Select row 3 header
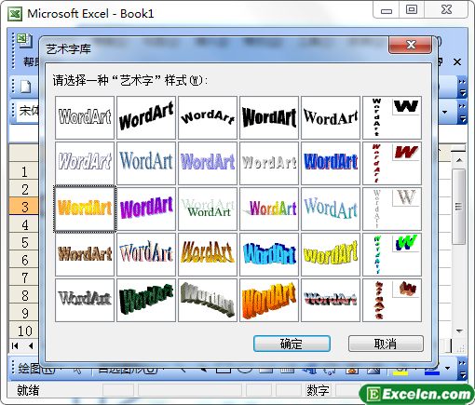This screenshot has height=405, width=475. [x=24, y=207]
